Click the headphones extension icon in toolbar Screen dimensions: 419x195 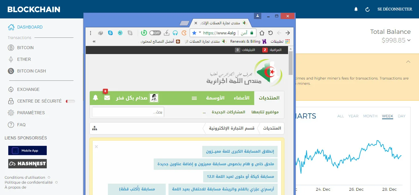point(175,33)
